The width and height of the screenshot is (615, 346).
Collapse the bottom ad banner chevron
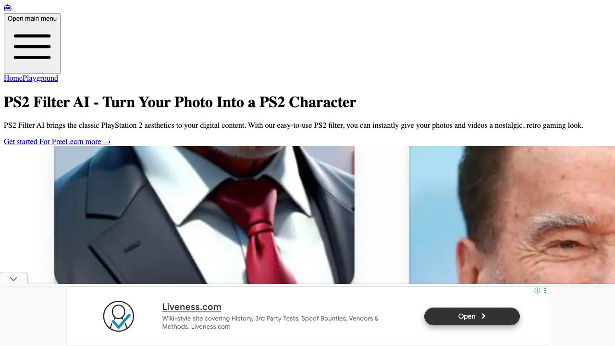13,279
